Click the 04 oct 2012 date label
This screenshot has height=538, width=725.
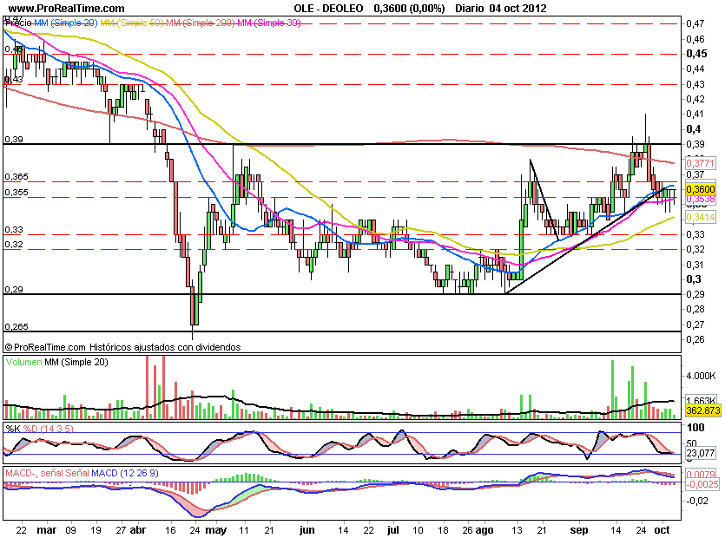516,7
